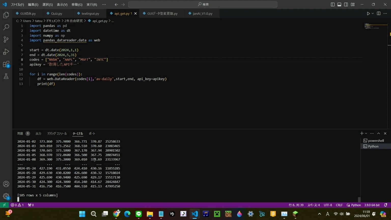Click the Run Python File play button

[x=368, y=13]
